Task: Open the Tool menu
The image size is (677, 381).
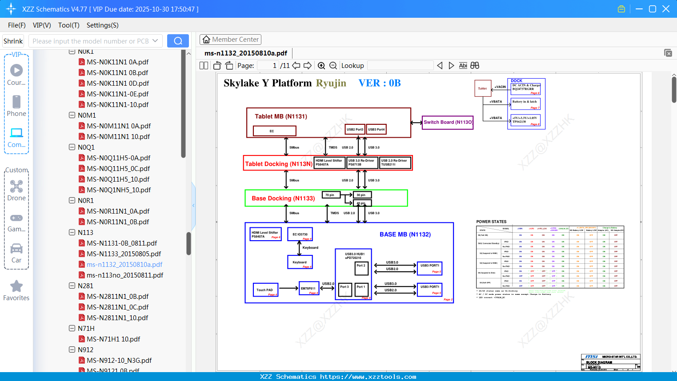Action: click(69, 25)
